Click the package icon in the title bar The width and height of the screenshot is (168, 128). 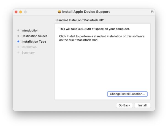(59, 12)
